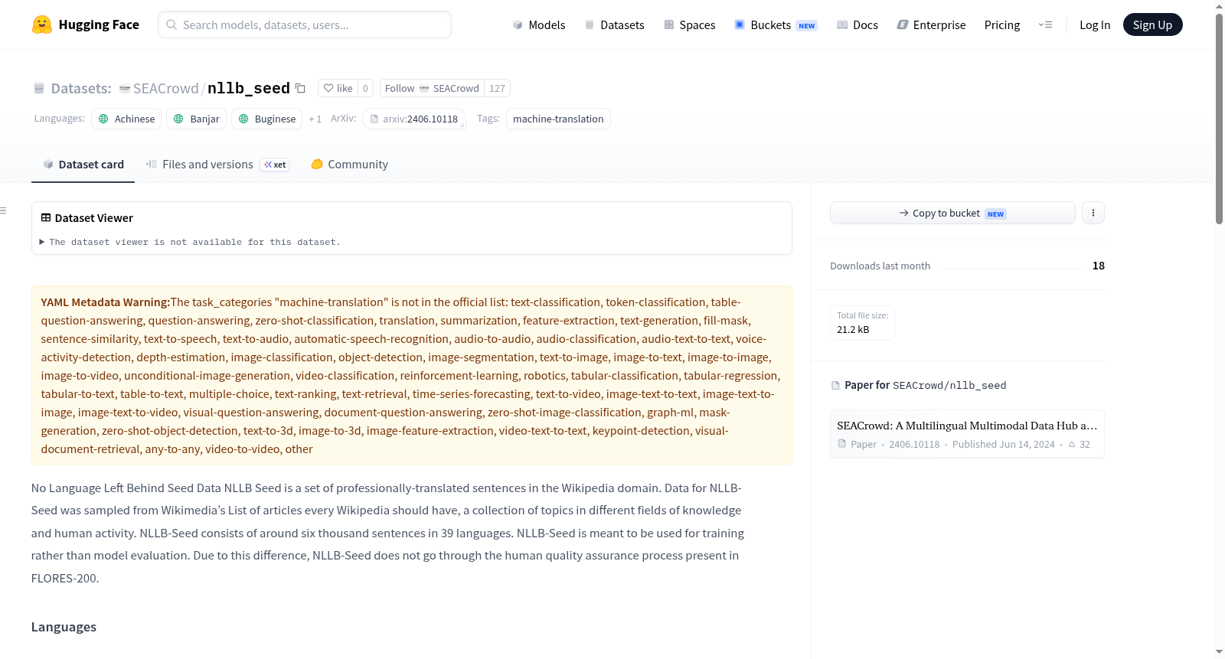Click the sidebar outline toggle icon

tap(3, 210)
